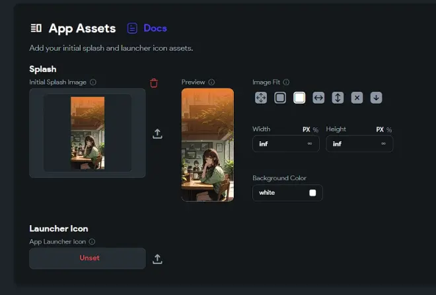Screen dimensions: 436x295
Task: Open the Docs link
Action: click(x=155, y=28)
